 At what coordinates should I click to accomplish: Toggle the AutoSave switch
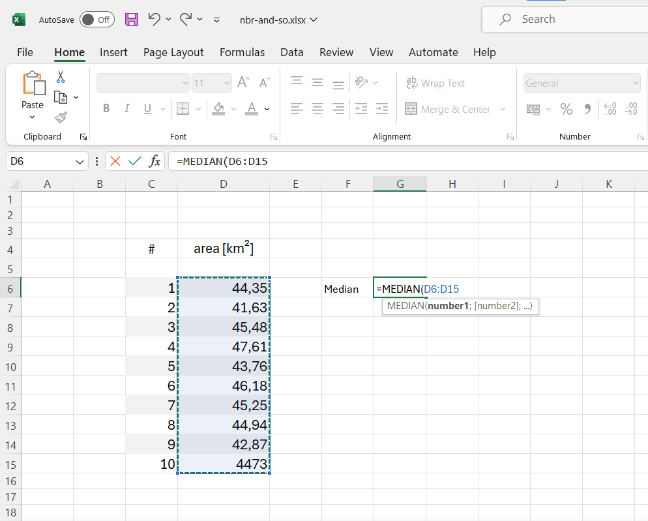coord(96,20)
